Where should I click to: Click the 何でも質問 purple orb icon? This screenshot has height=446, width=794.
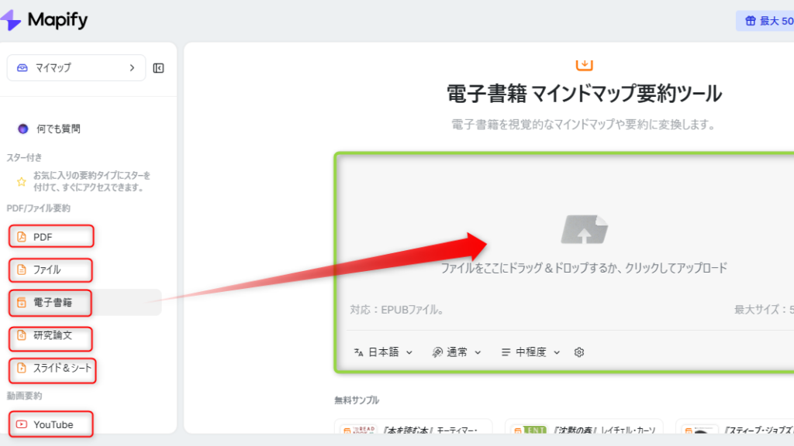pyautogui.click(x=22, y=129)
